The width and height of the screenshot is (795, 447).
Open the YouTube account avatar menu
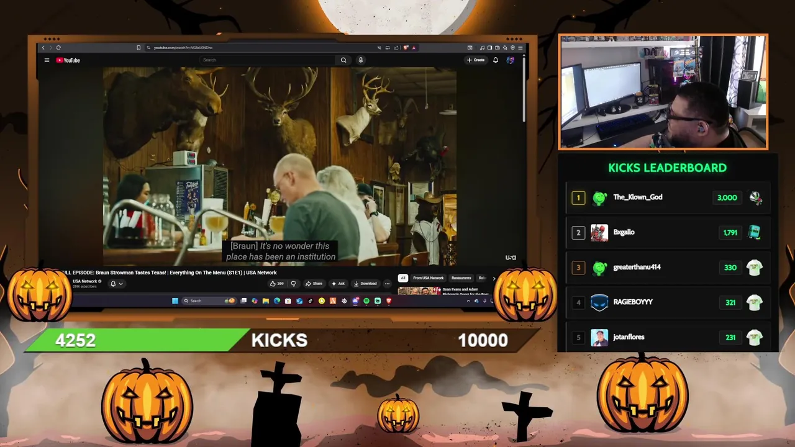511,60
